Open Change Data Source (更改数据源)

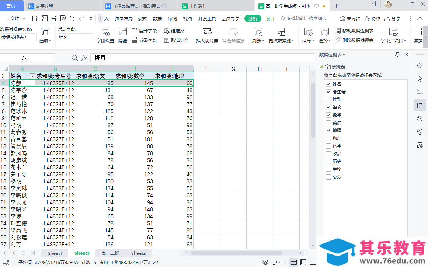pos(281,35)
